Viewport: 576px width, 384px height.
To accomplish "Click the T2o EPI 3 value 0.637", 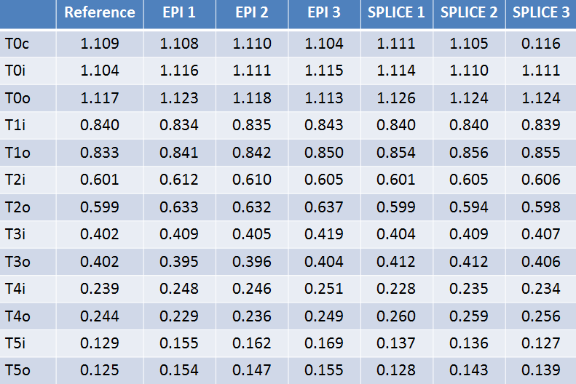I will tap(324, 207).
